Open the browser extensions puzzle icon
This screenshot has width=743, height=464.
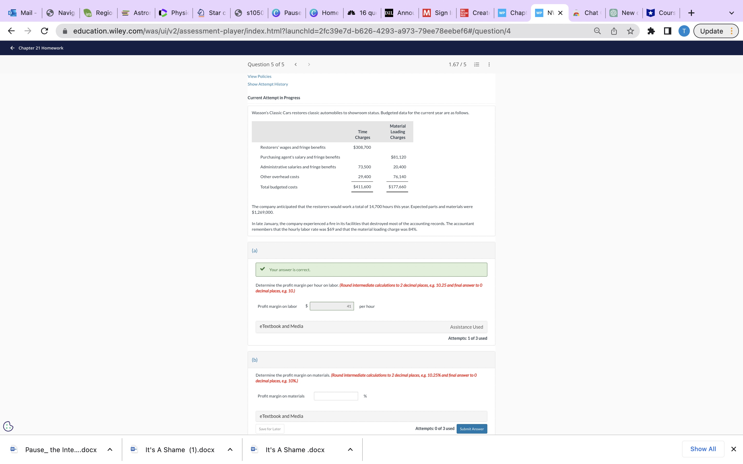(651, 31)
